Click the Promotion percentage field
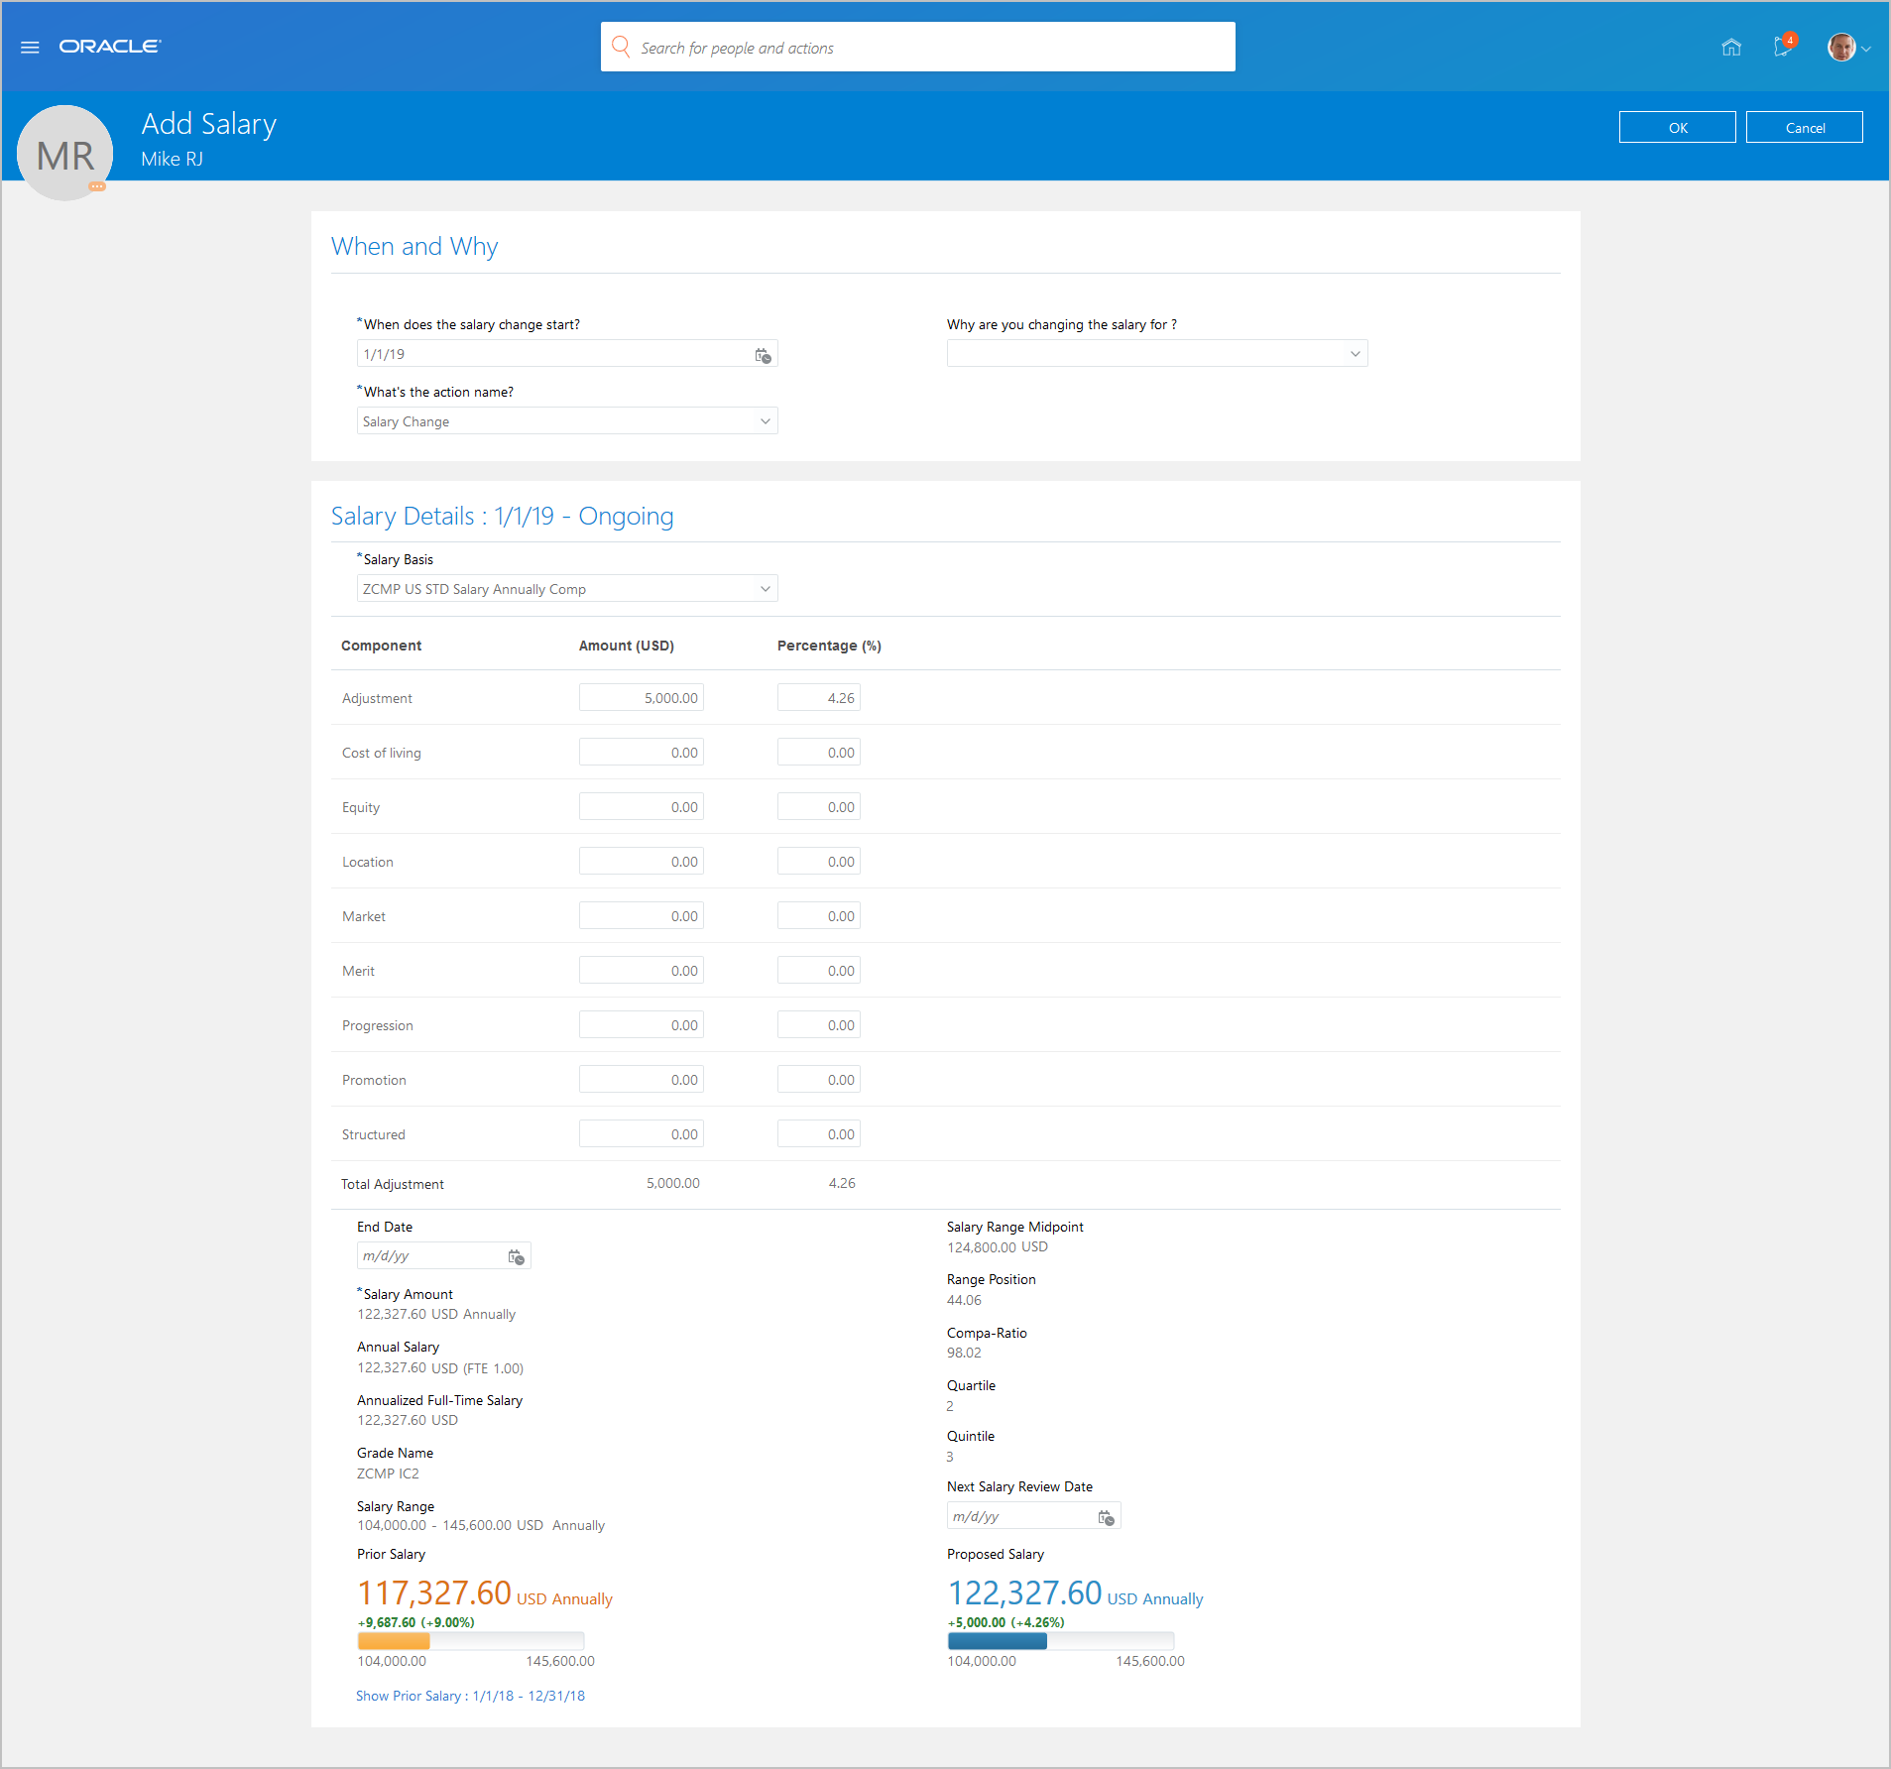1891x1769 pixels. pos(819,1080)
